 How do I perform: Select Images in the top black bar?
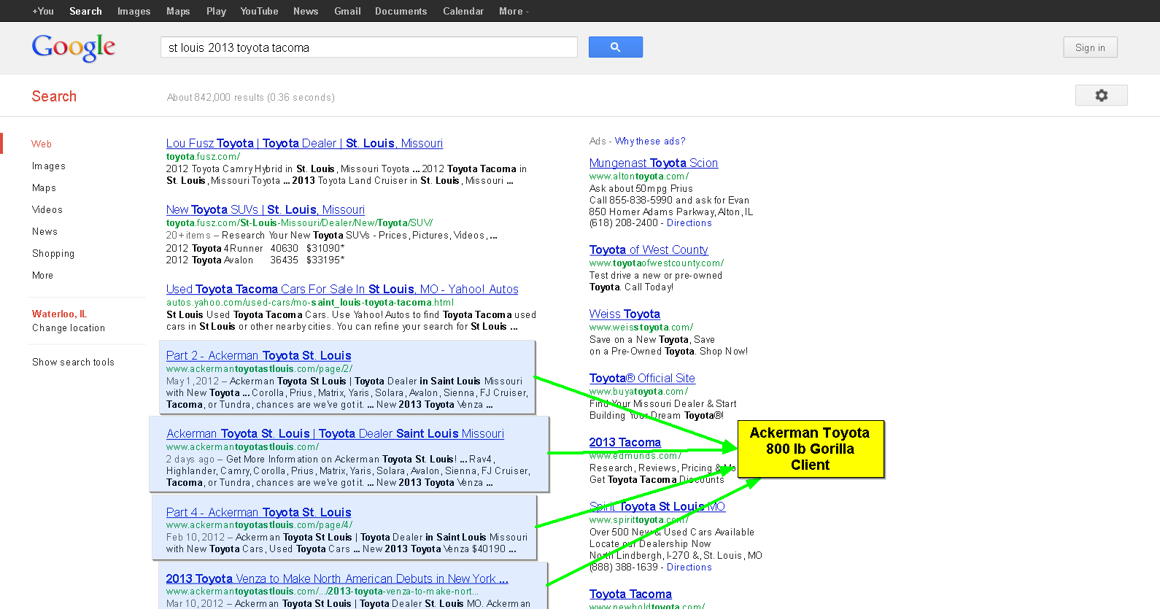pyautogui.click(x=134, y=11)
